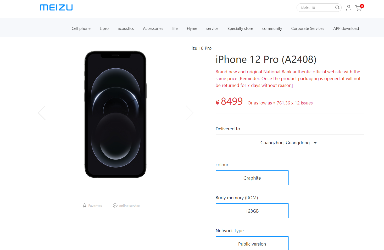Open the Specialty store menu item
The image size is (384, 250).
[x=240, y=29]
